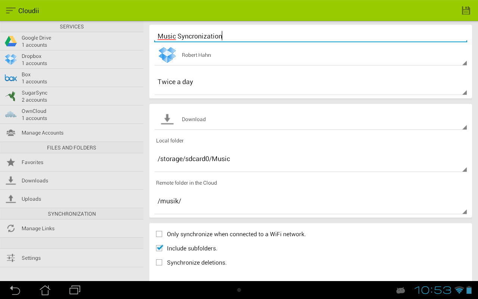Open Settings
Viewport: 478px width, 299px height.
click(x=72, y=258)
